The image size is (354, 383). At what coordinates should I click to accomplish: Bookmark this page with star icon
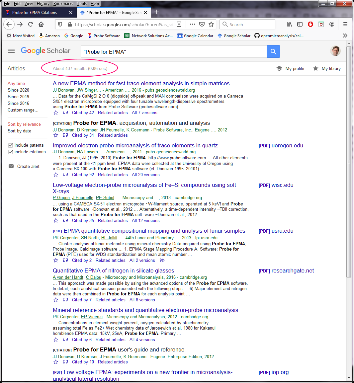point(211,24)
